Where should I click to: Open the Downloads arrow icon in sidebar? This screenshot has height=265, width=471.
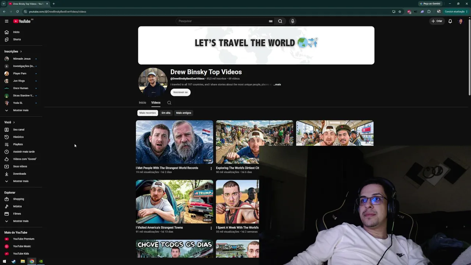click(x=7, y=174)
